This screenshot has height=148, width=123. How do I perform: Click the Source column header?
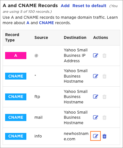coord(41,37)
